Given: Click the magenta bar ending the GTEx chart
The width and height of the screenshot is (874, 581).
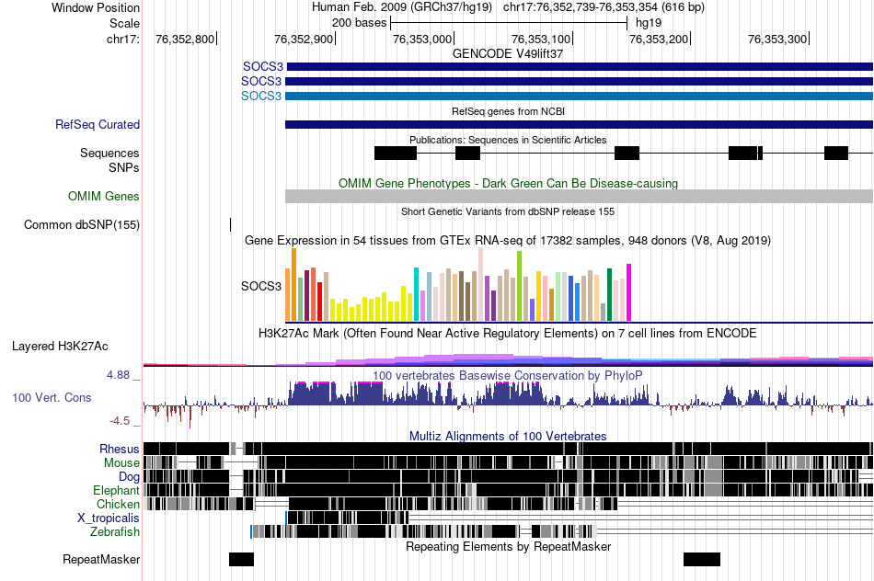Looking at the screenshot, I should (x=628, y=292).
